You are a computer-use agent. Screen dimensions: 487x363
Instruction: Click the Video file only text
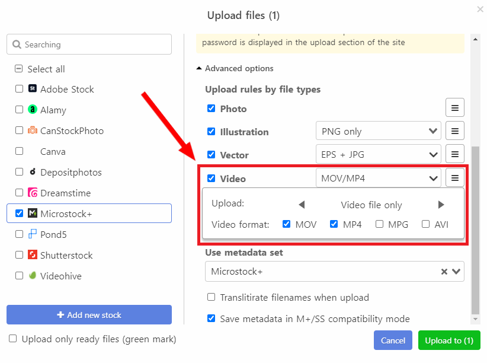tap(371, 205)
